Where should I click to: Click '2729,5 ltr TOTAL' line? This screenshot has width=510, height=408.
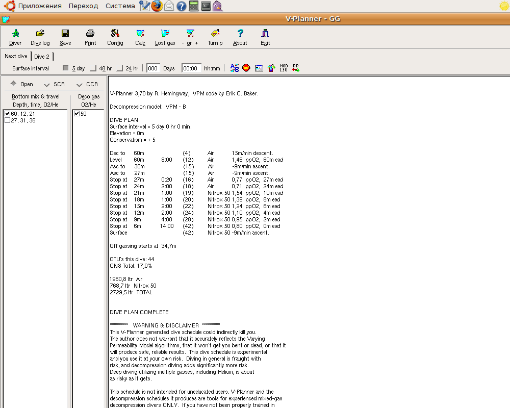click(x=131, y=292)
